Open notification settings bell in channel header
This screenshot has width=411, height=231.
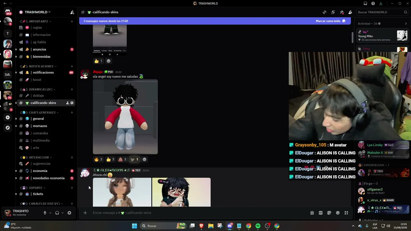[333, 12]
